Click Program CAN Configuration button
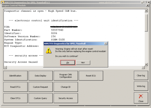Viewport: 151px width, 108px height. click(66, 76)
